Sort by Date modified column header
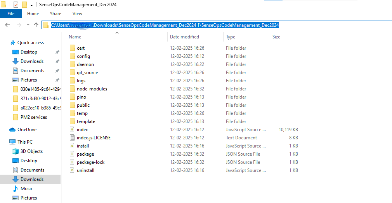 coord(184,37)
